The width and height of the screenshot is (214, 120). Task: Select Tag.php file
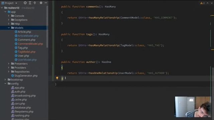tap(23, 48)
